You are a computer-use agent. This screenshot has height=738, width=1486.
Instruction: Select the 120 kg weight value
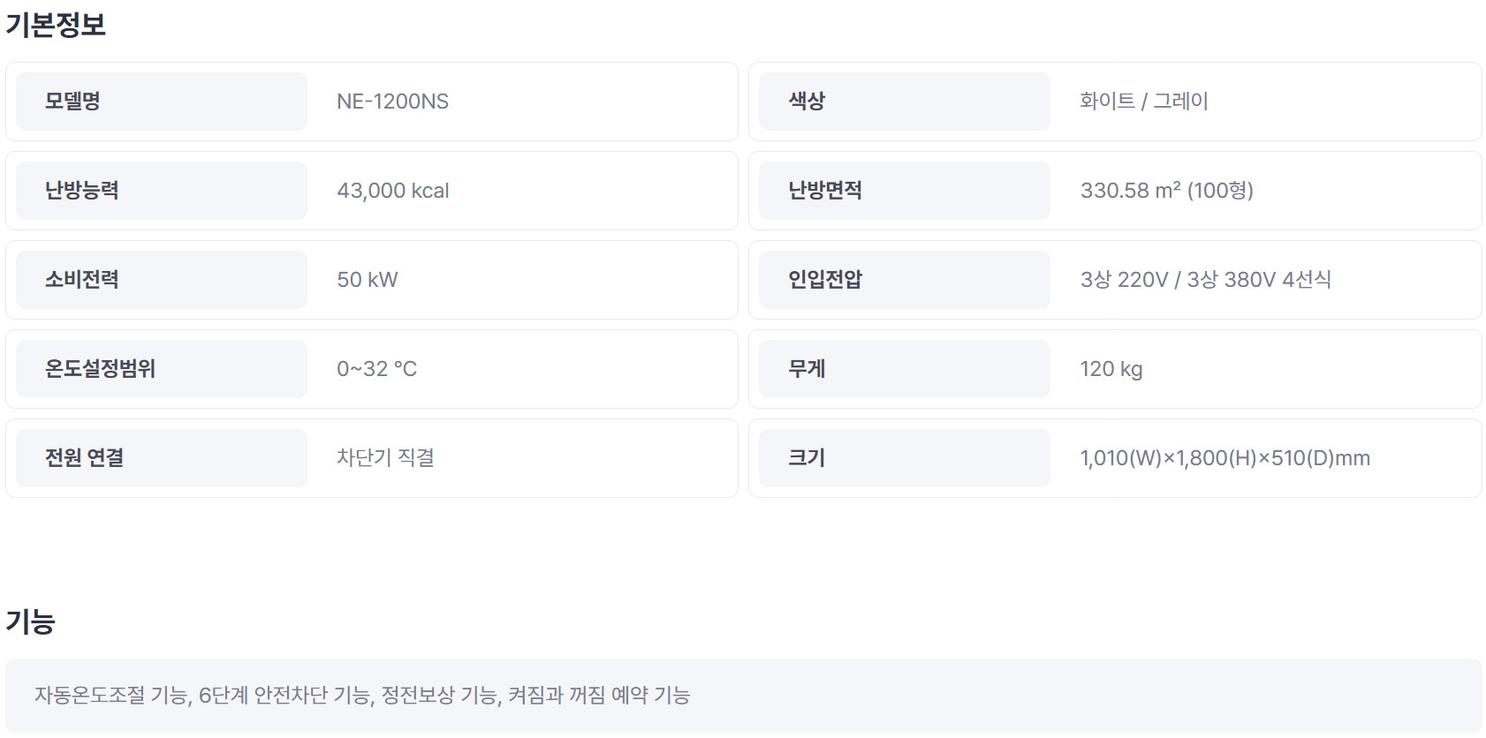[1111, 369]
